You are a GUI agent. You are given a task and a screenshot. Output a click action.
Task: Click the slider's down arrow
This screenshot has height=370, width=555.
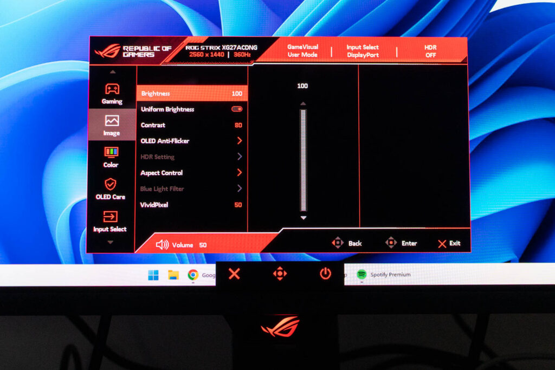click(x=304, y=218)
